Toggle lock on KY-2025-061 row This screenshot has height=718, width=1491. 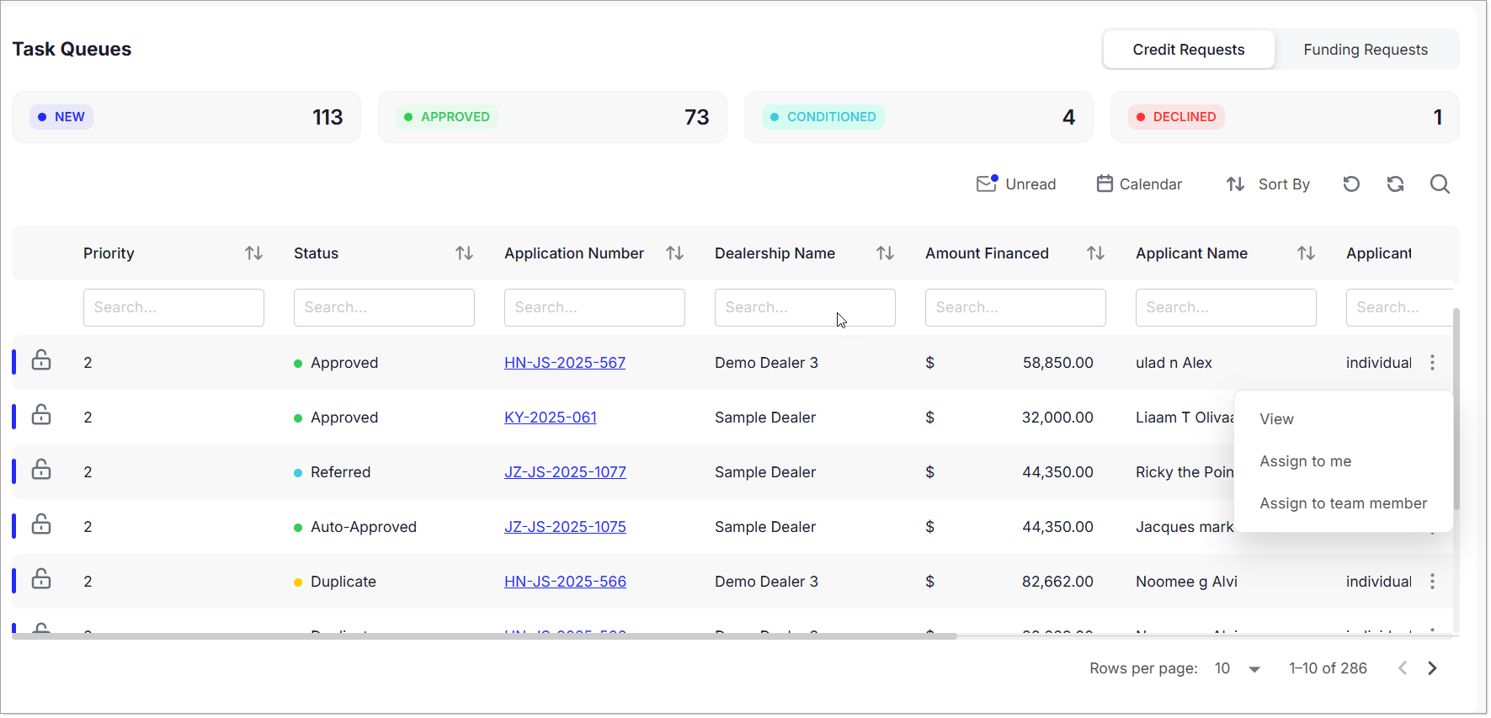tap(41, 416)
